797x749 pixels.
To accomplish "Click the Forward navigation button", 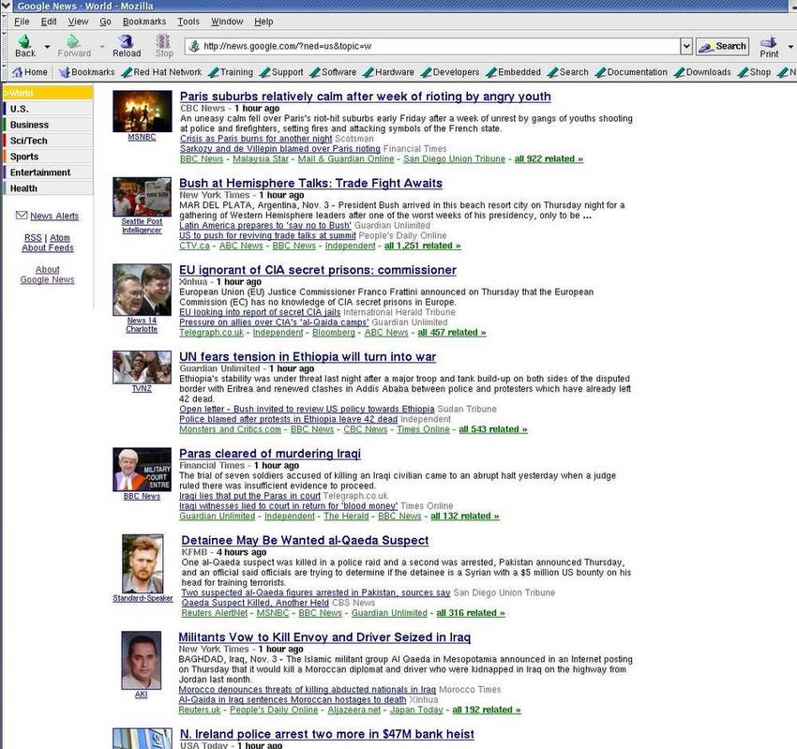I will pos(74,46).
